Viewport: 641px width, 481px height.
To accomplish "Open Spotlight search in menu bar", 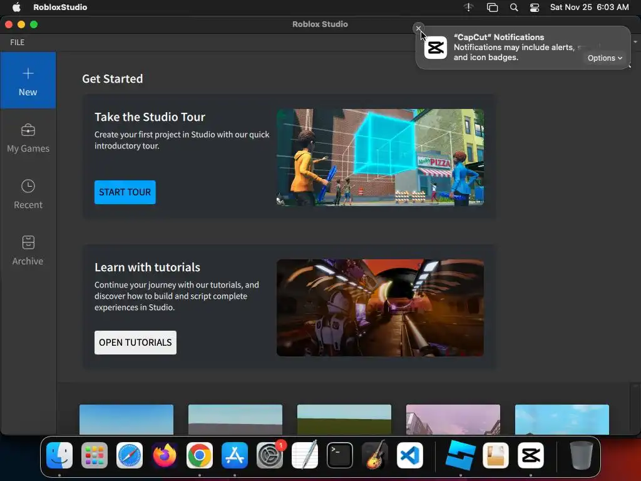I will 514,8.
